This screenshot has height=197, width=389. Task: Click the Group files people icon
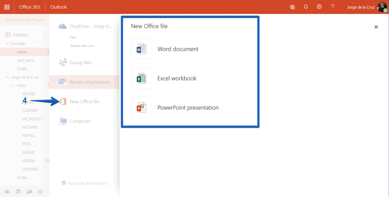(63, 62)
